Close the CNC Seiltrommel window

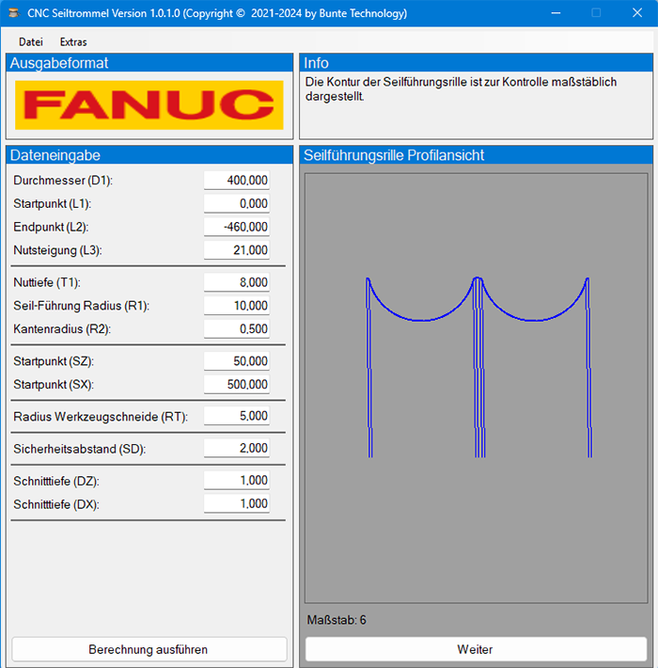click(x=637, y=13)
